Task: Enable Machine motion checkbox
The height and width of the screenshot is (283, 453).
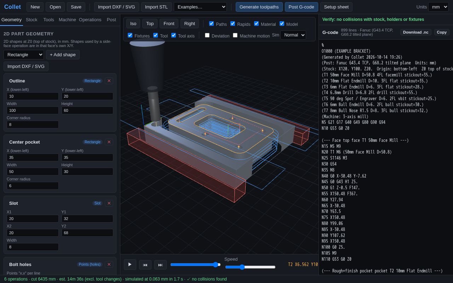Action: tap(235, 35)
